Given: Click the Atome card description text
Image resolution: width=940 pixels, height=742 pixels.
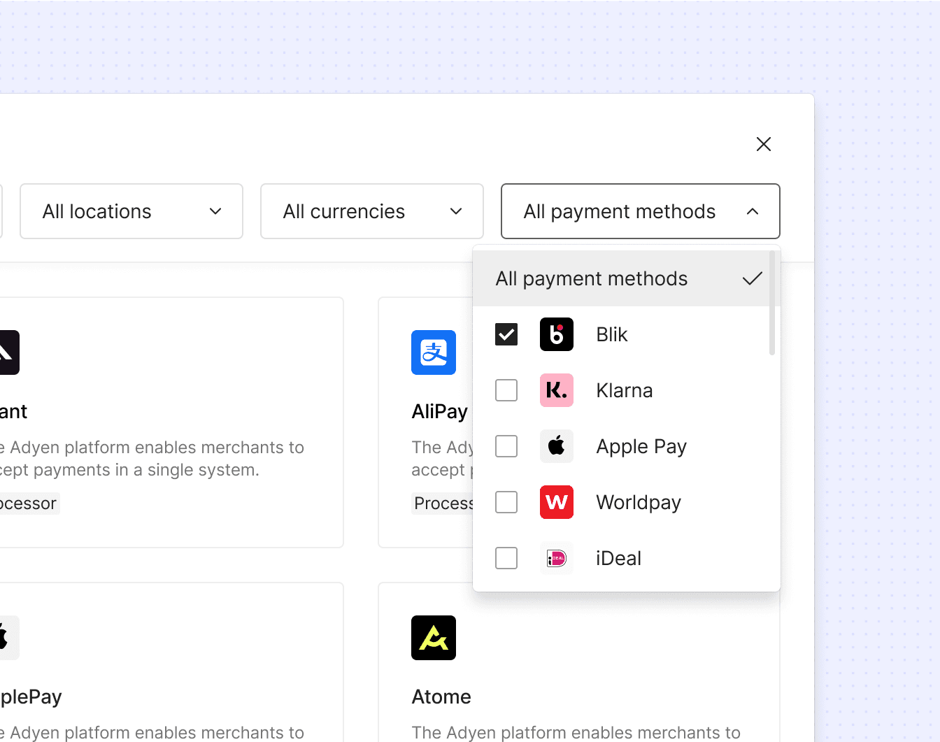Looking at the screenshot, I should tap(576, 732).
